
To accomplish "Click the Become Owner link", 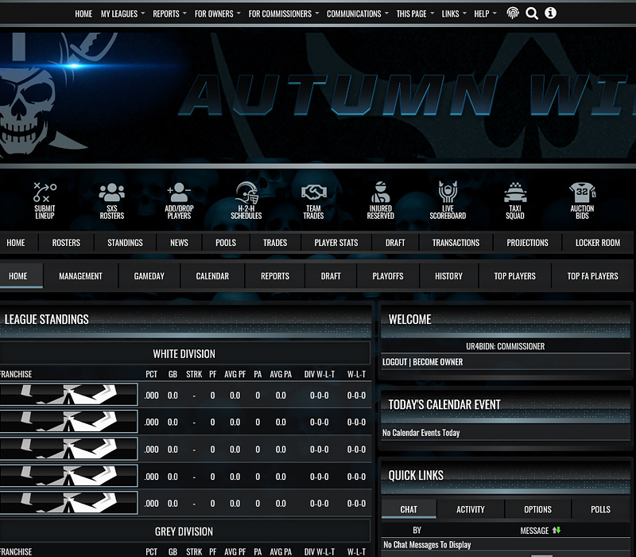I will pos(438,362).
